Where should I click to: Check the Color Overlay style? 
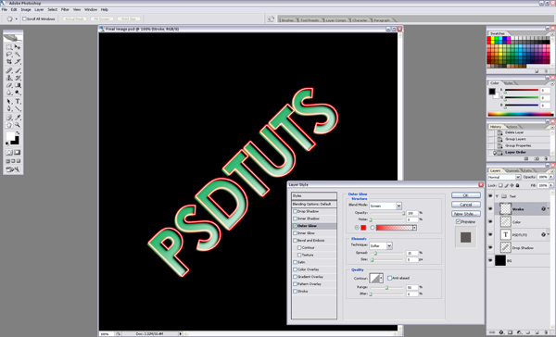pyautogui.click(x=295, y=269)
